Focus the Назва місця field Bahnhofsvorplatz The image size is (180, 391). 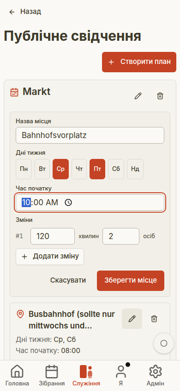[x=90, y=135]
